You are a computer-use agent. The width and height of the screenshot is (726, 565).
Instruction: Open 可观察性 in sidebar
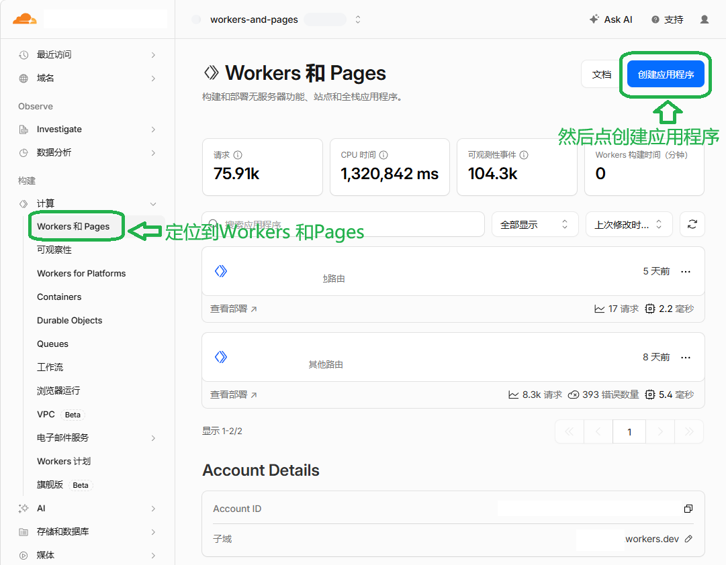(54, 250)
